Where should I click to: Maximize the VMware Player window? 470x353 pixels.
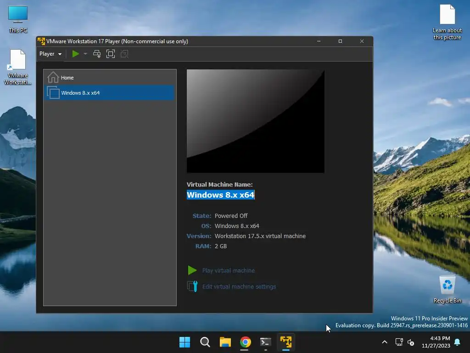tap(340, 41)
